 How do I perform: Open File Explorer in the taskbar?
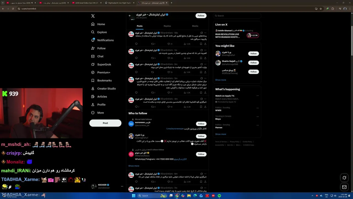pyautogui.click(x=189, y=196)
